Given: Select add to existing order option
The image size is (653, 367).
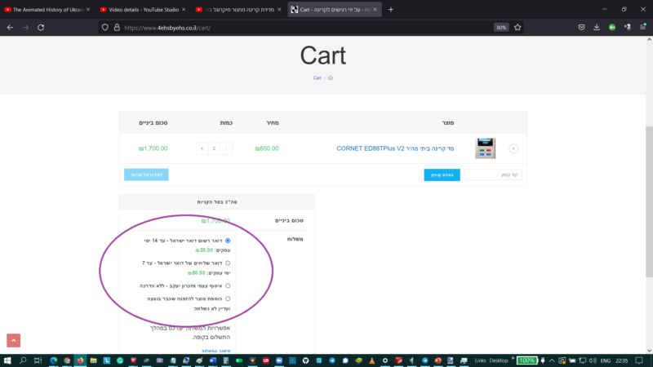Looking at the screenshot, I should coord(228,298).
